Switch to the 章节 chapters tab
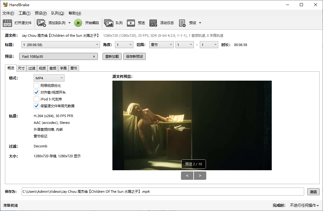This screenshot has width=323, height=211. click(x=74, y=68)
